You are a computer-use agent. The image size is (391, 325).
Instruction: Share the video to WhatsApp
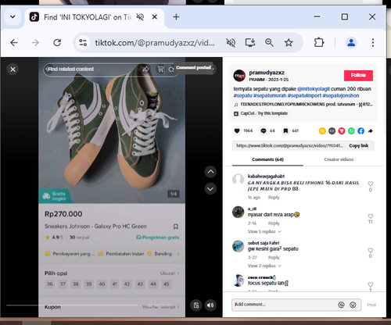351,130
